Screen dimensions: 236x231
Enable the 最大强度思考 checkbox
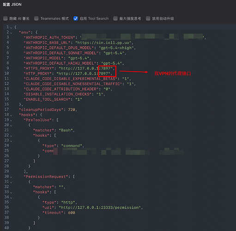(115, 18)
